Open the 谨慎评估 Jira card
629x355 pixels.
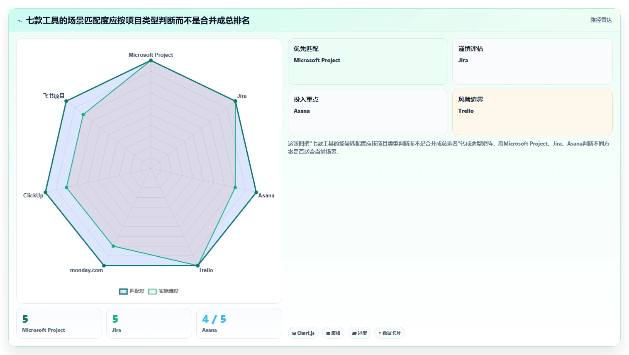[x=532, y=61]
